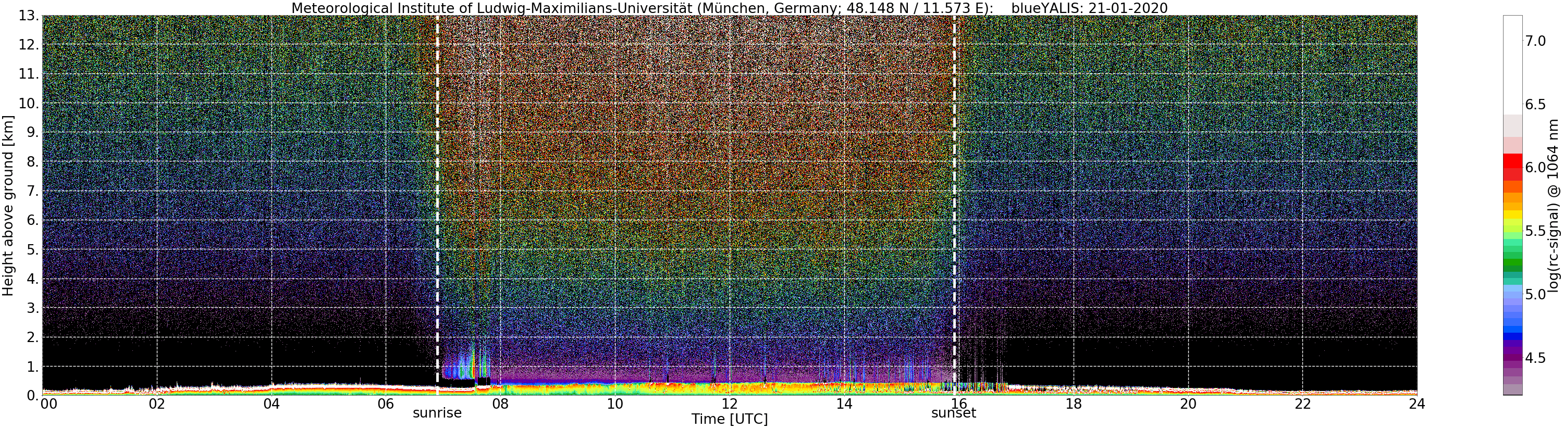Click the y-axis tick label '8.'

(33, 162)
